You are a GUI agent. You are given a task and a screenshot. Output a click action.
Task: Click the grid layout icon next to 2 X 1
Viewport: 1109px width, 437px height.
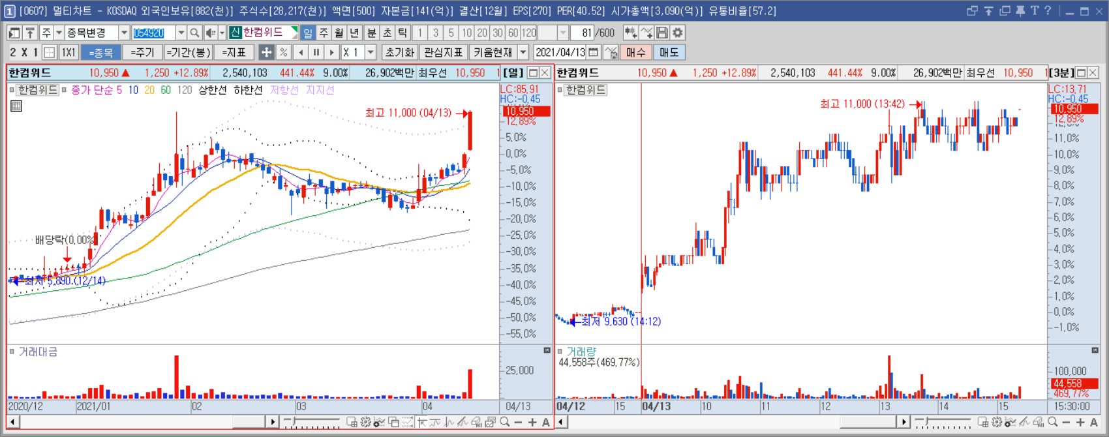(x=49, y=52)
